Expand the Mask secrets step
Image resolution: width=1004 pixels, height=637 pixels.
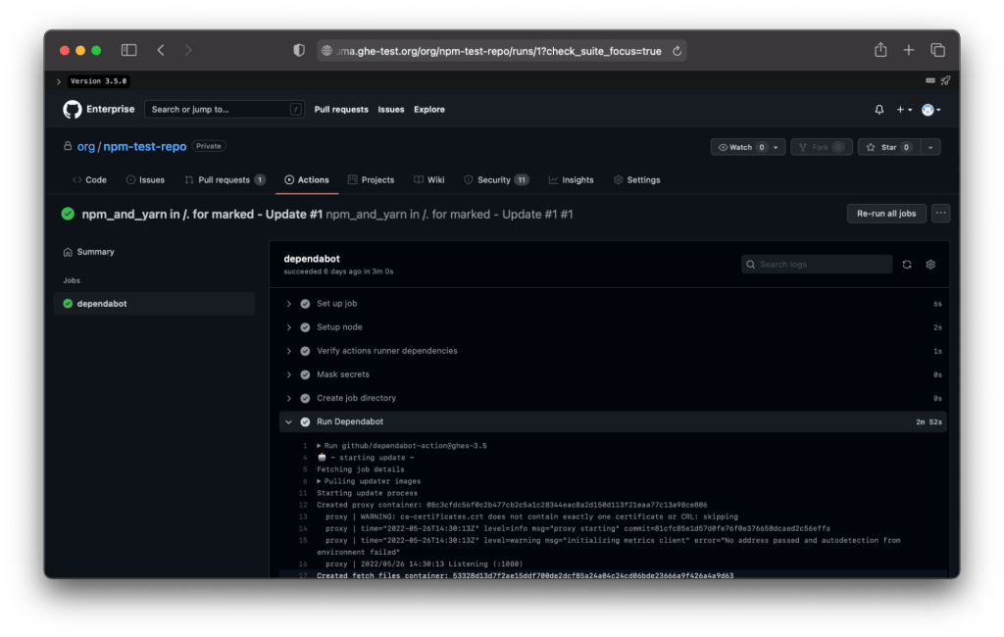coord(613,374)
